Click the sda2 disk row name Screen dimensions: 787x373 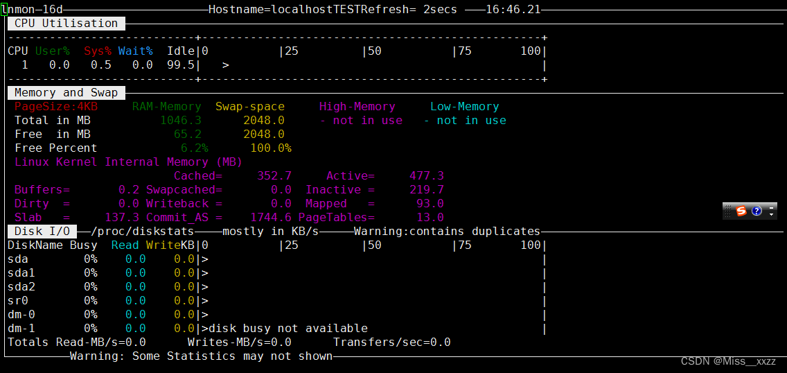(x=21, y=287)
